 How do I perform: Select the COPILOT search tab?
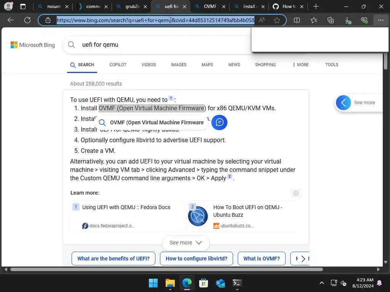[118, 65]
